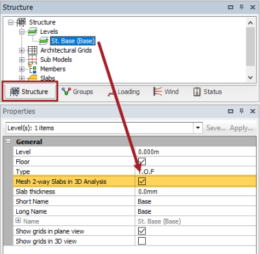Select Architectural Grids tree label
This screenshot has width=260, height=254.
point(66,50)
